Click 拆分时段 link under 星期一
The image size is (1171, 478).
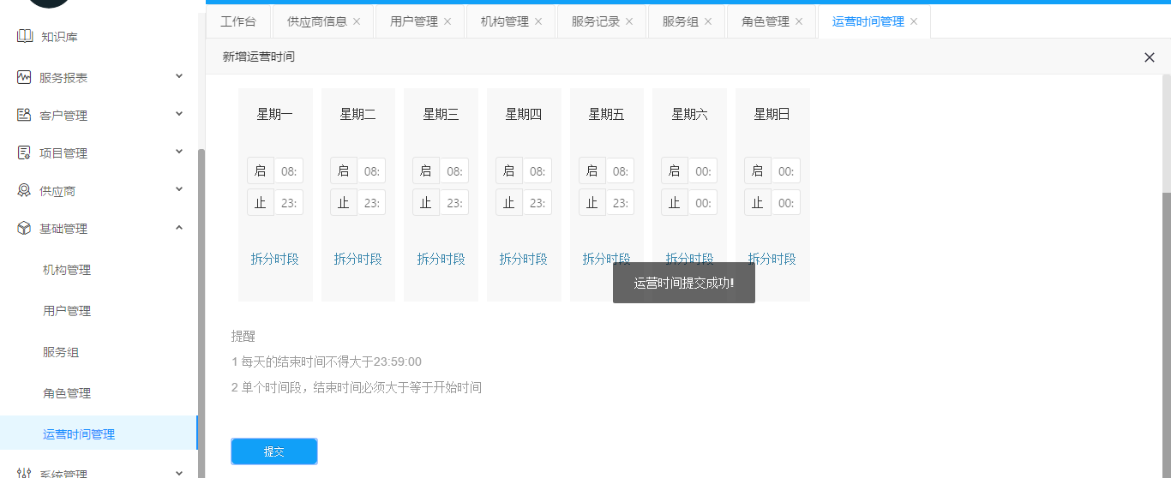[275, 259]
